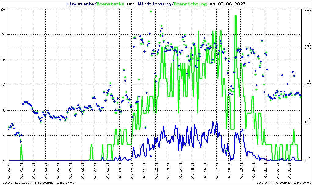Click the time label '02. 03:01'
Screen dimensions: 312x185
46,171
